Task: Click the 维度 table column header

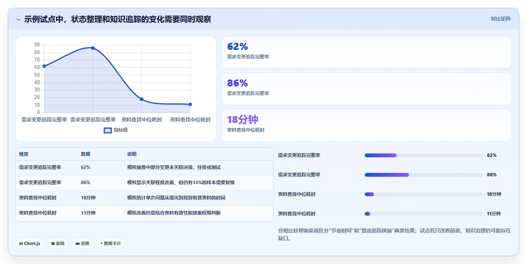Action: (24, 154)
